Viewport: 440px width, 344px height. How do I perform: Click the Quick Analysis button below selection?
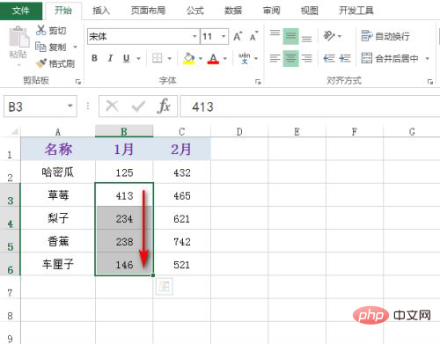165,287
